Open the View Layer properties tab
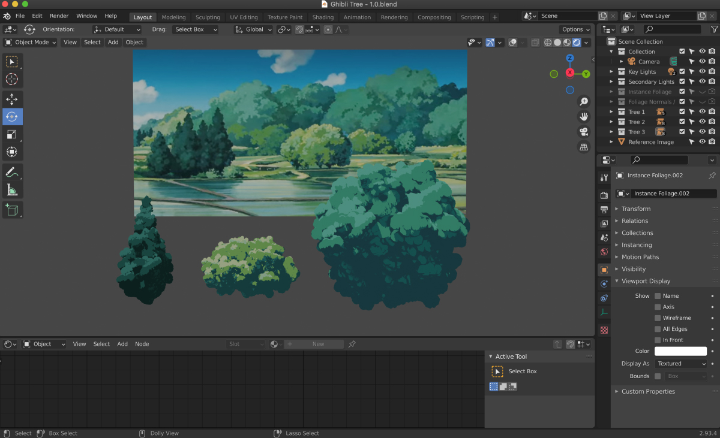The width and height of the screenshot is (720, 438). 604,223
